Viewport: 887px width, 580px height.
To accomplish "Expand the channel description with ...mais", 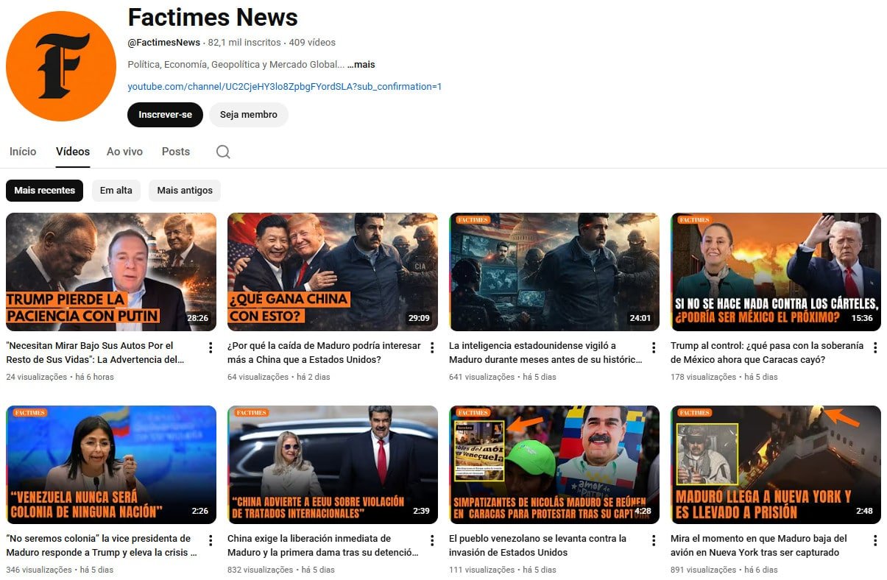I will 360,64.
